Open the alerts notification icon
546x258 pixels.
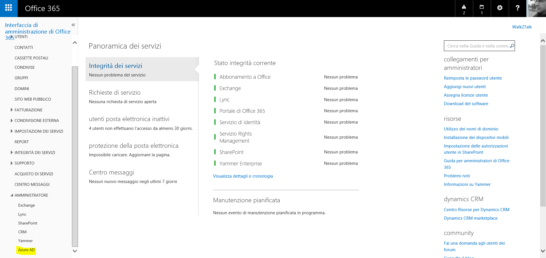[464, 9]
